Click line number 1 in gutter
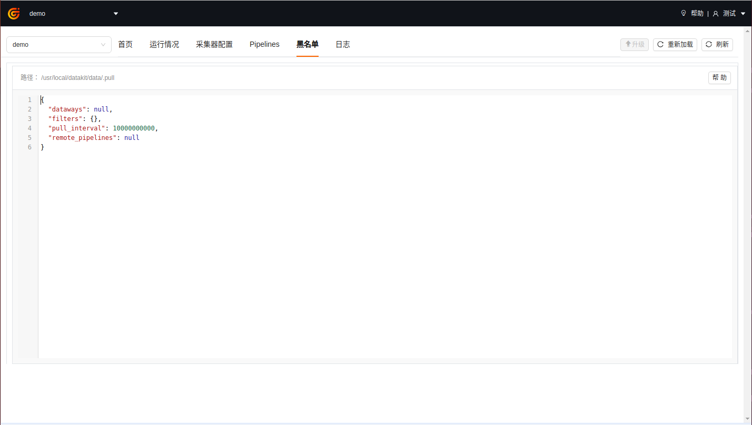 point(29,100)
